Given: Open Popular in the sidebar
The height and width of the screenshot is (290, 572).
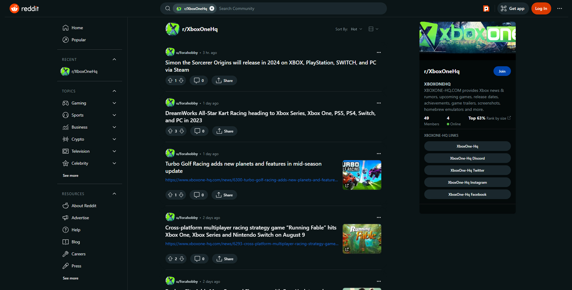Looking at the screenshot, I should click(x=79, y=40).
